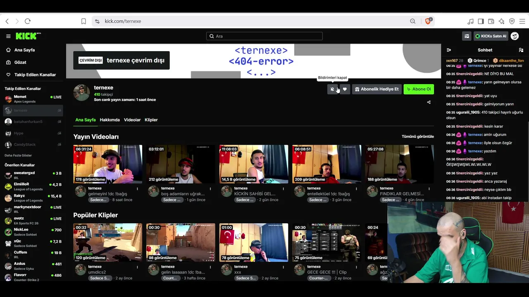529x297 pixels.
Task: Click the browser back arrow
Action: point(7,21)
